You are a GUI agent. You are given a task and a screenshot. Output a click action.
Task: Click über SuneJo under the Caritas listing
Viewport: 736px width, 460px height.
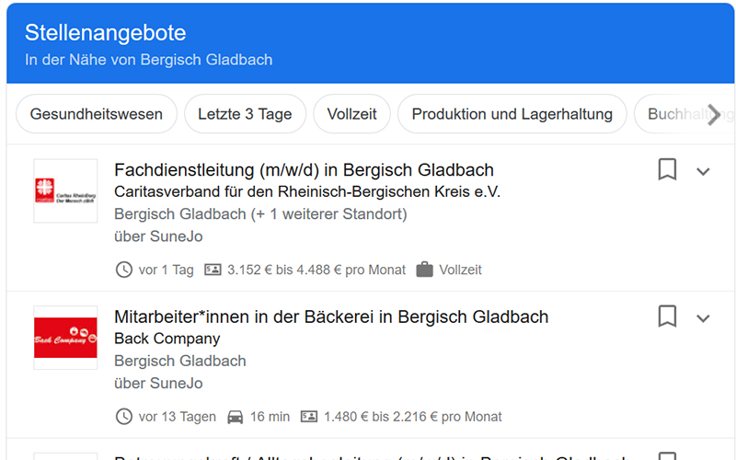[158, 236]
